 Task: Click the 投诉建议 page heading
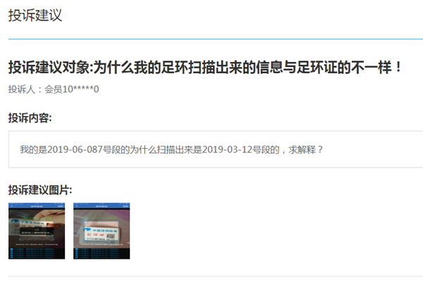(35, 16)
